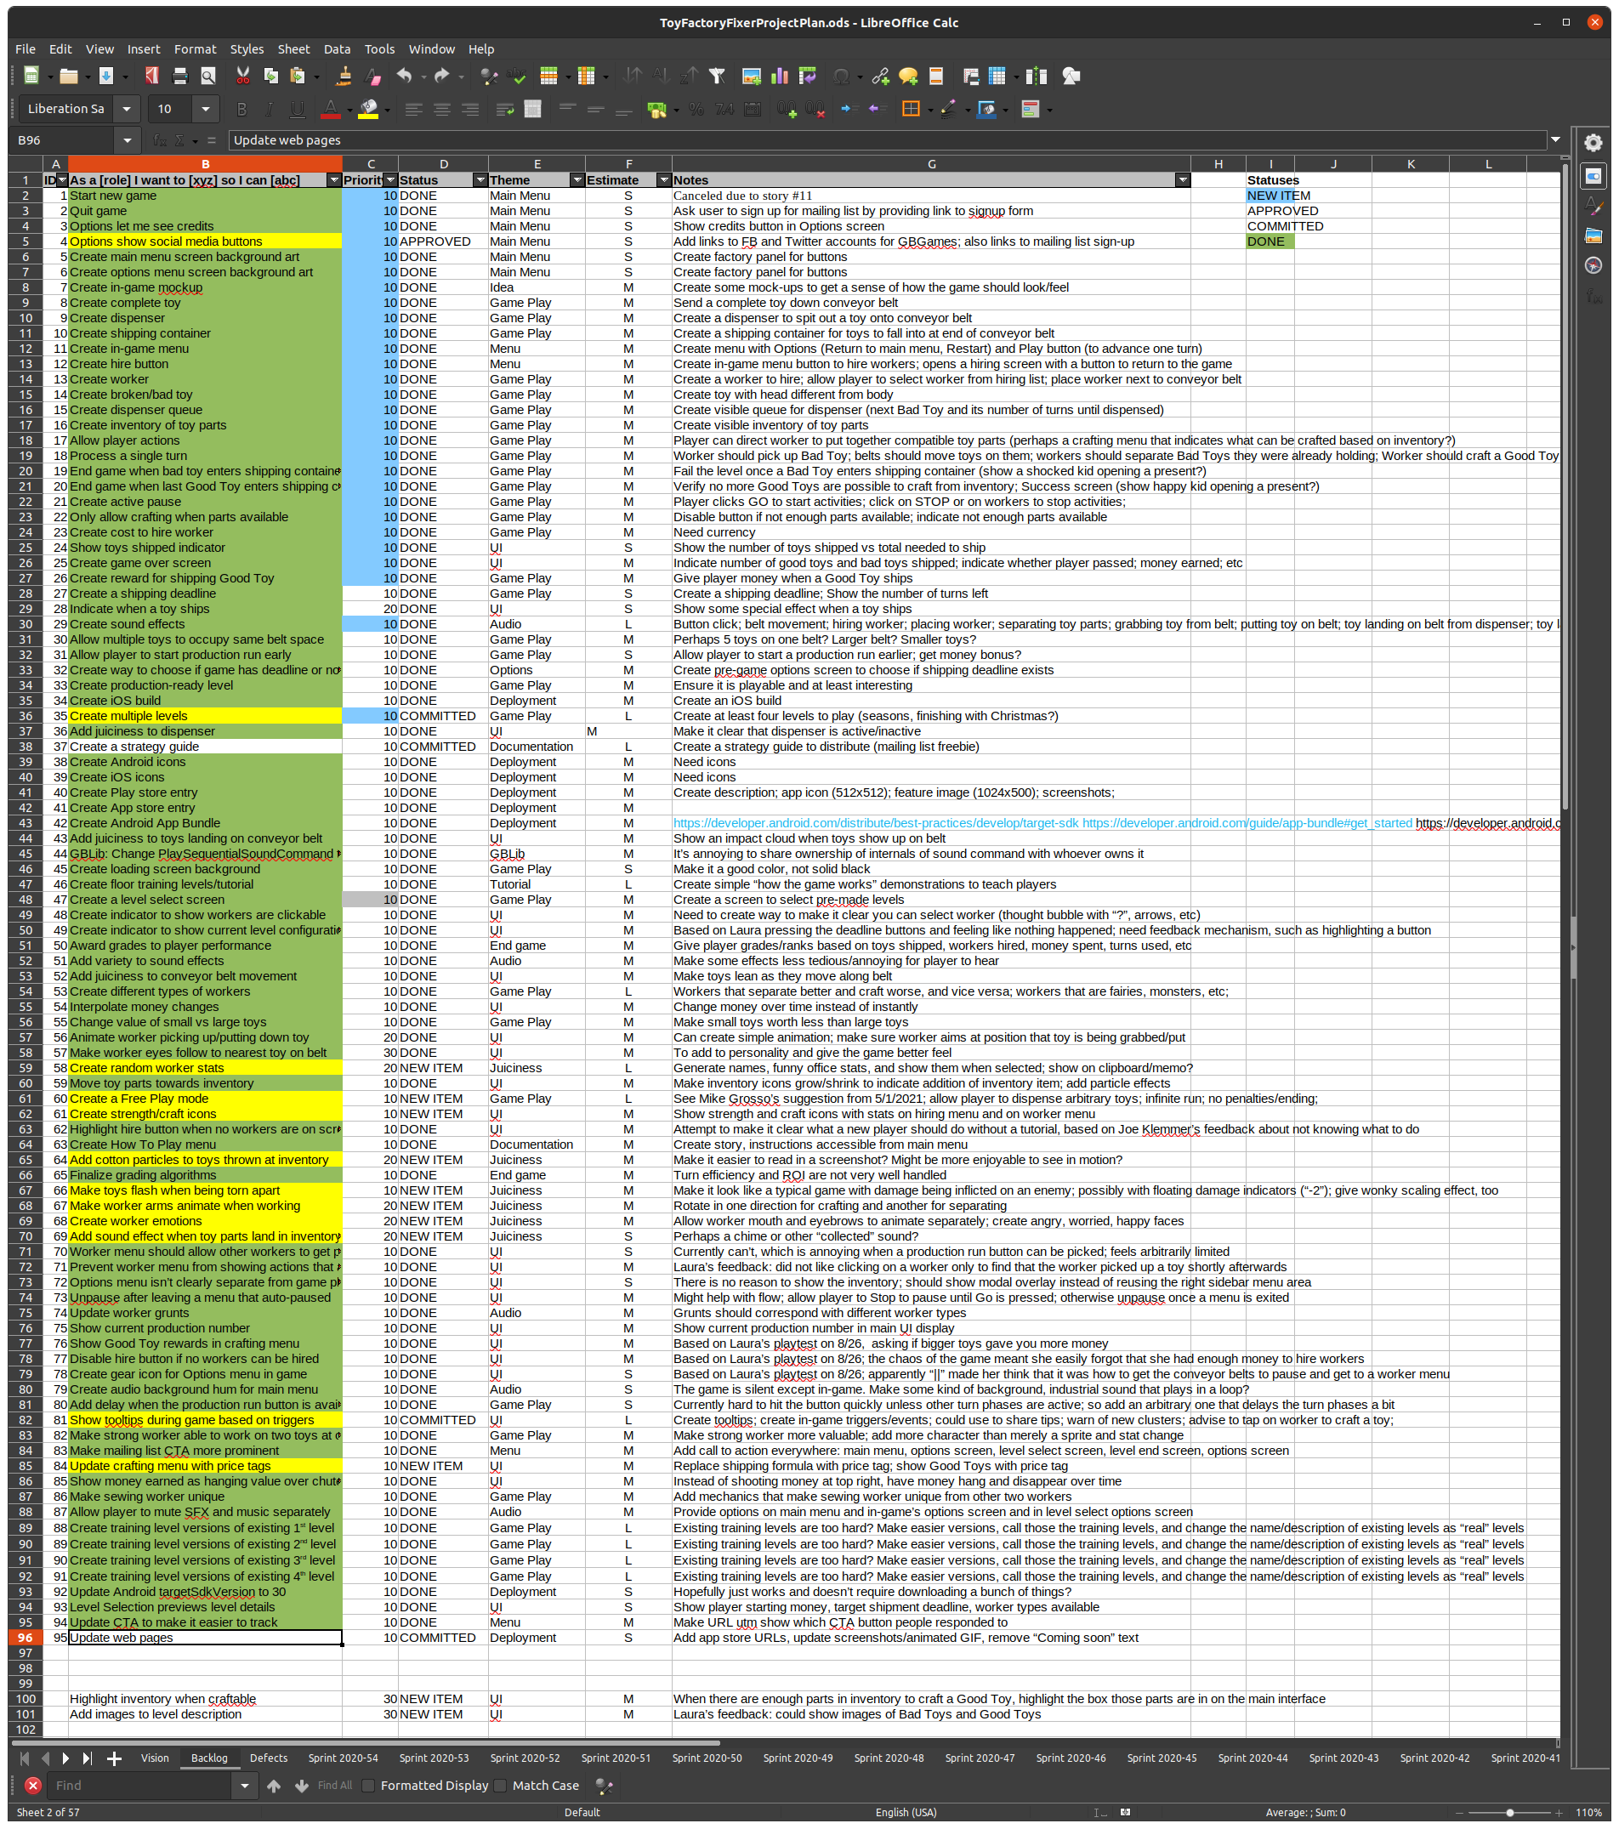Open the Android target-sdk link in Notes
This screenshot has width=1619, height=1829.
(x=875, y=823)
